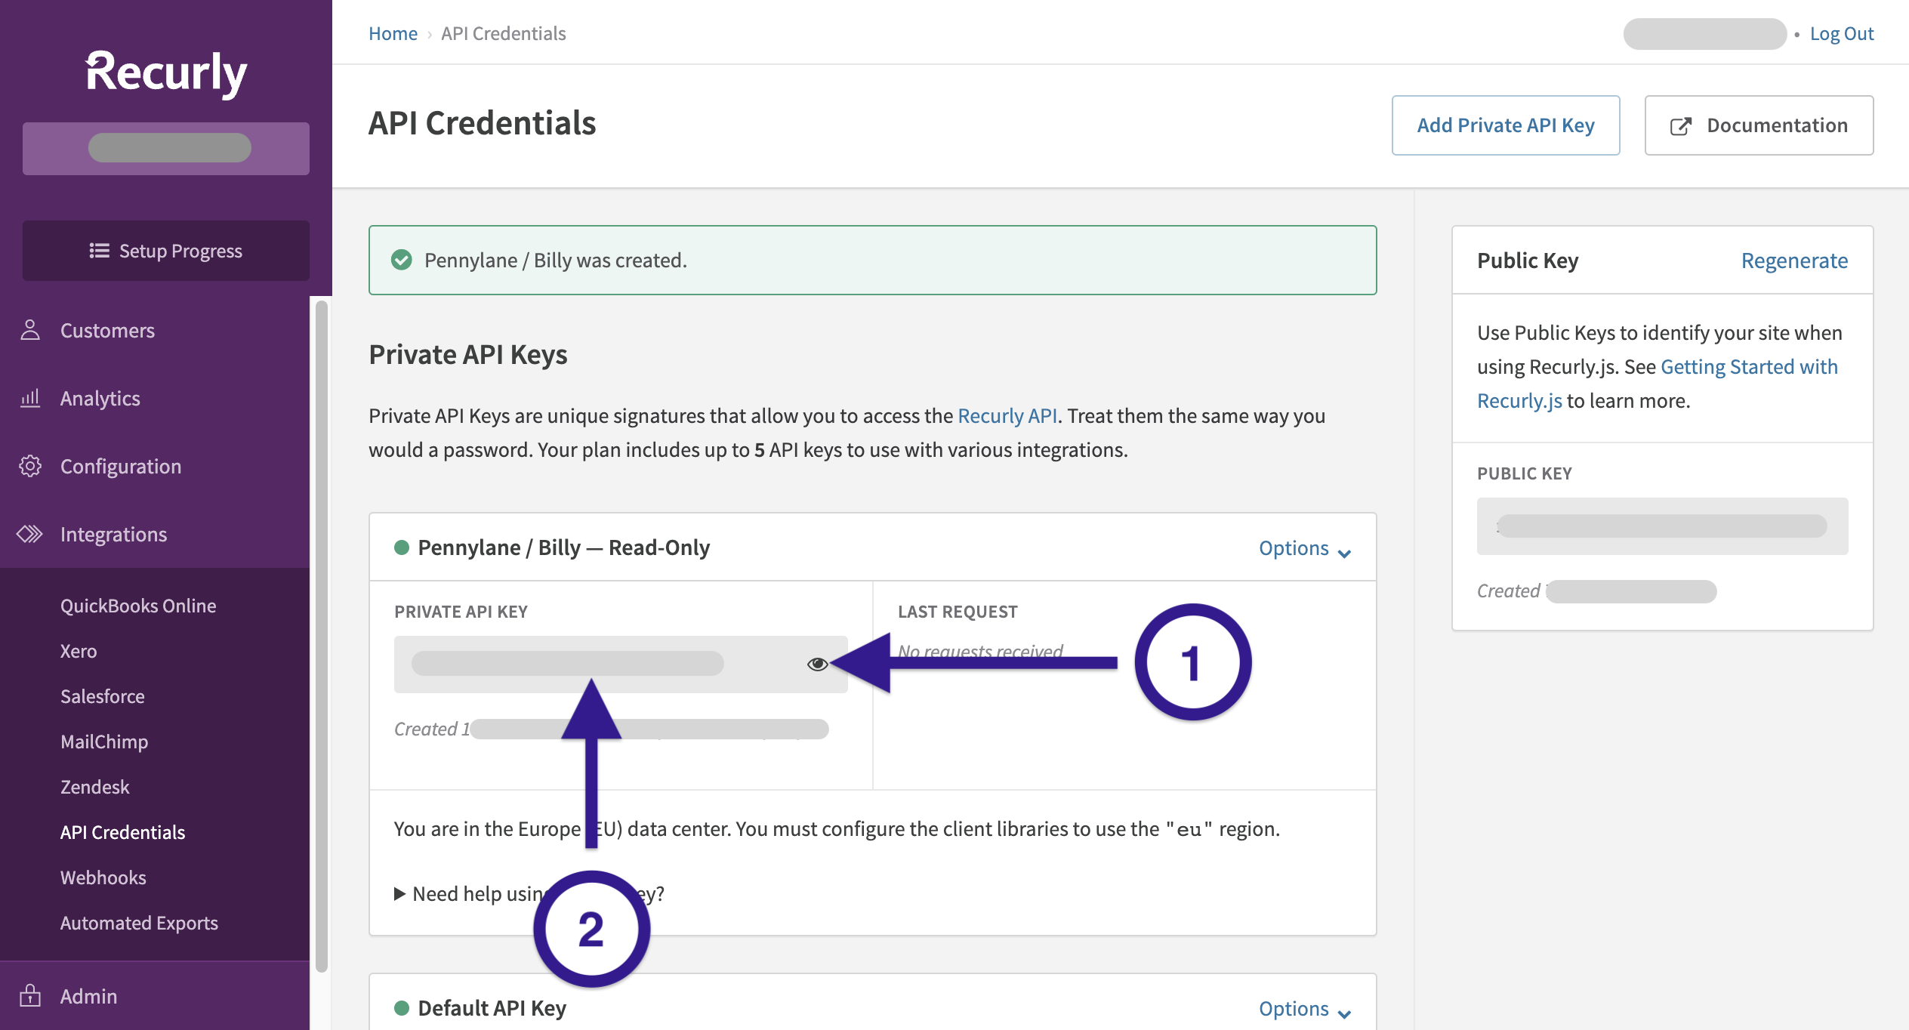The image size is (1909, 1030).
Task: Select QuickBooks Online in sidebar
Action: [138, 606]
